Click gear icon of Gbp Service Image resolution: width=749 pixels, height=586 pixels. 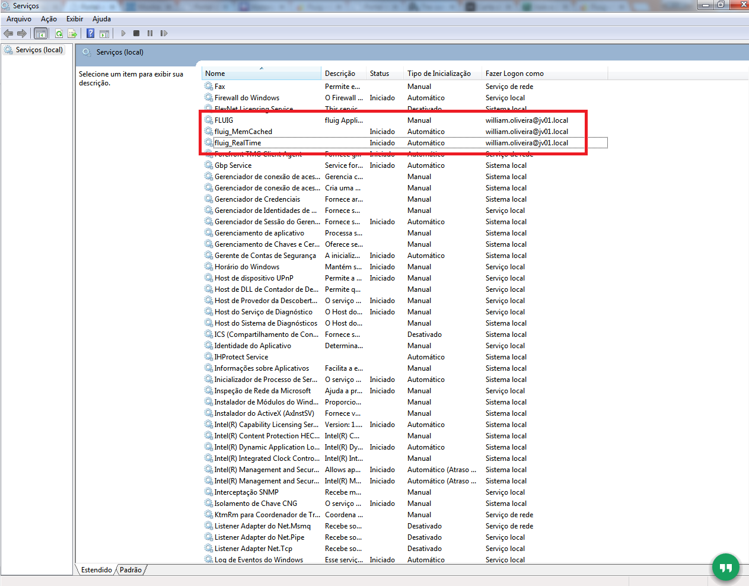click(209, 165)
